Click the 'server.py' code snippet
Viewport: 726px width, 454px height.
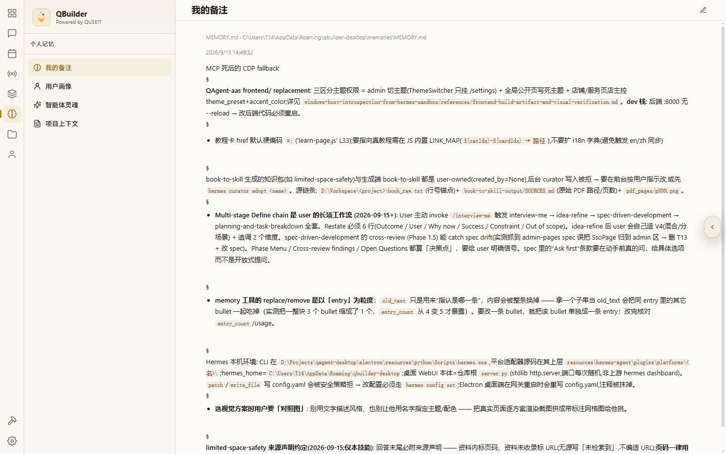[494, 373]
